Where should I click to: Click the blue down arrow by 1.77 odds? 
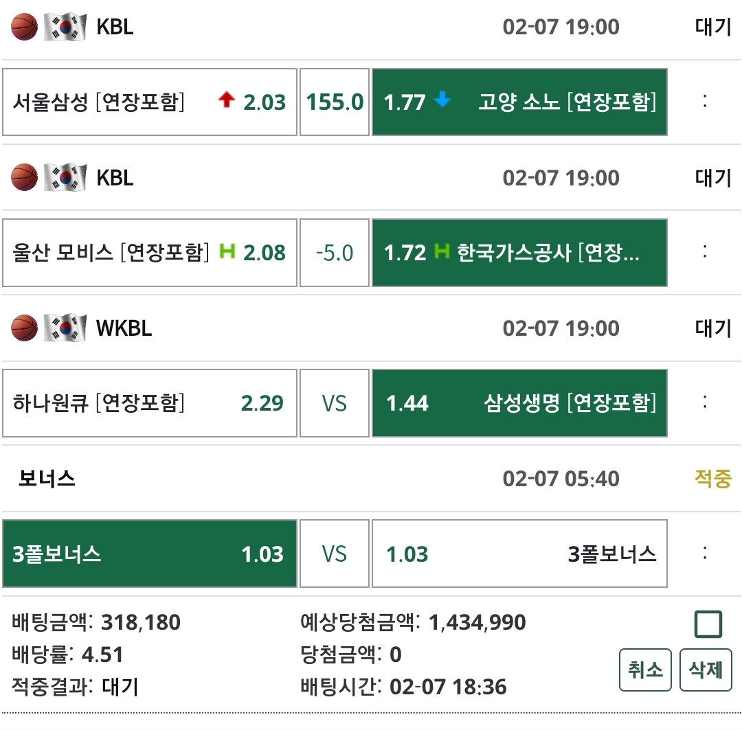coord(442,101)
